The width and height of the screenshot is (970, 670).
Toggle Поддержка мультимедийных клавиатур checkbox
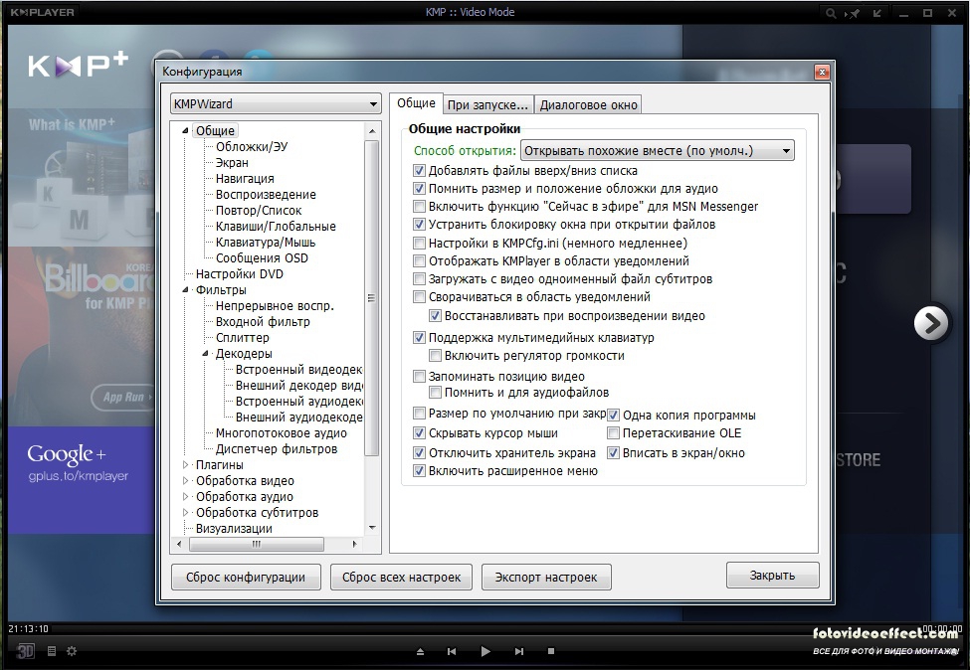point(420,337)
